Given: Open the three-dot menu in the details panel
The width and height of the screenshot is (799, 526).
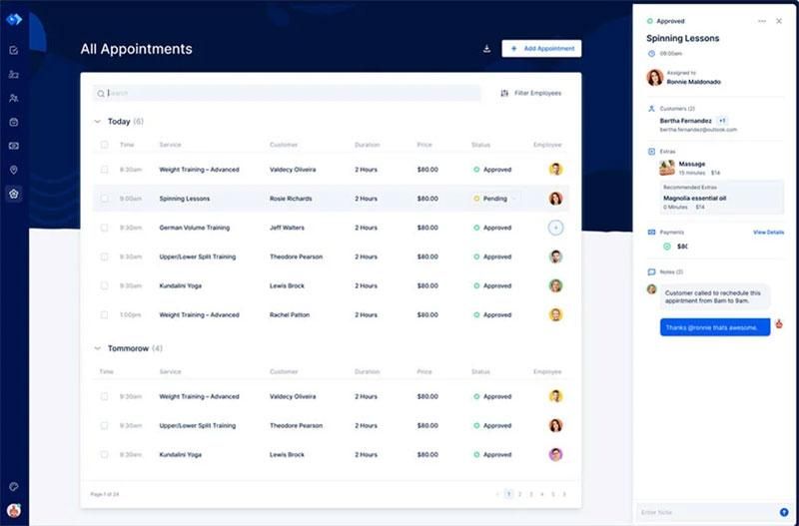Looking at the screenshot, I should [762, 21].
